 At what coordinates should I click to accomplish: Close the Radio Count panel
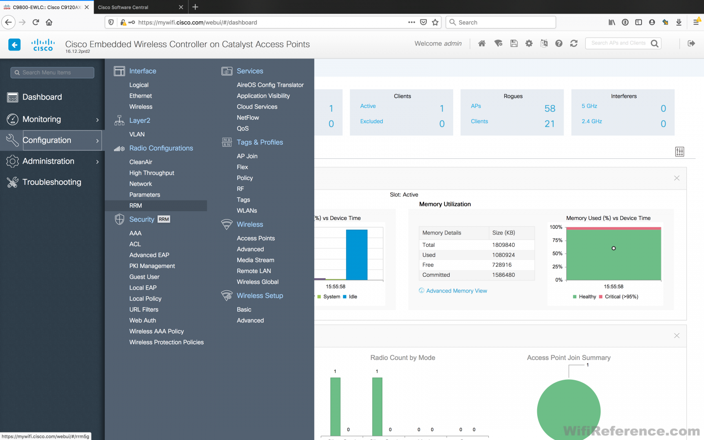677,336
